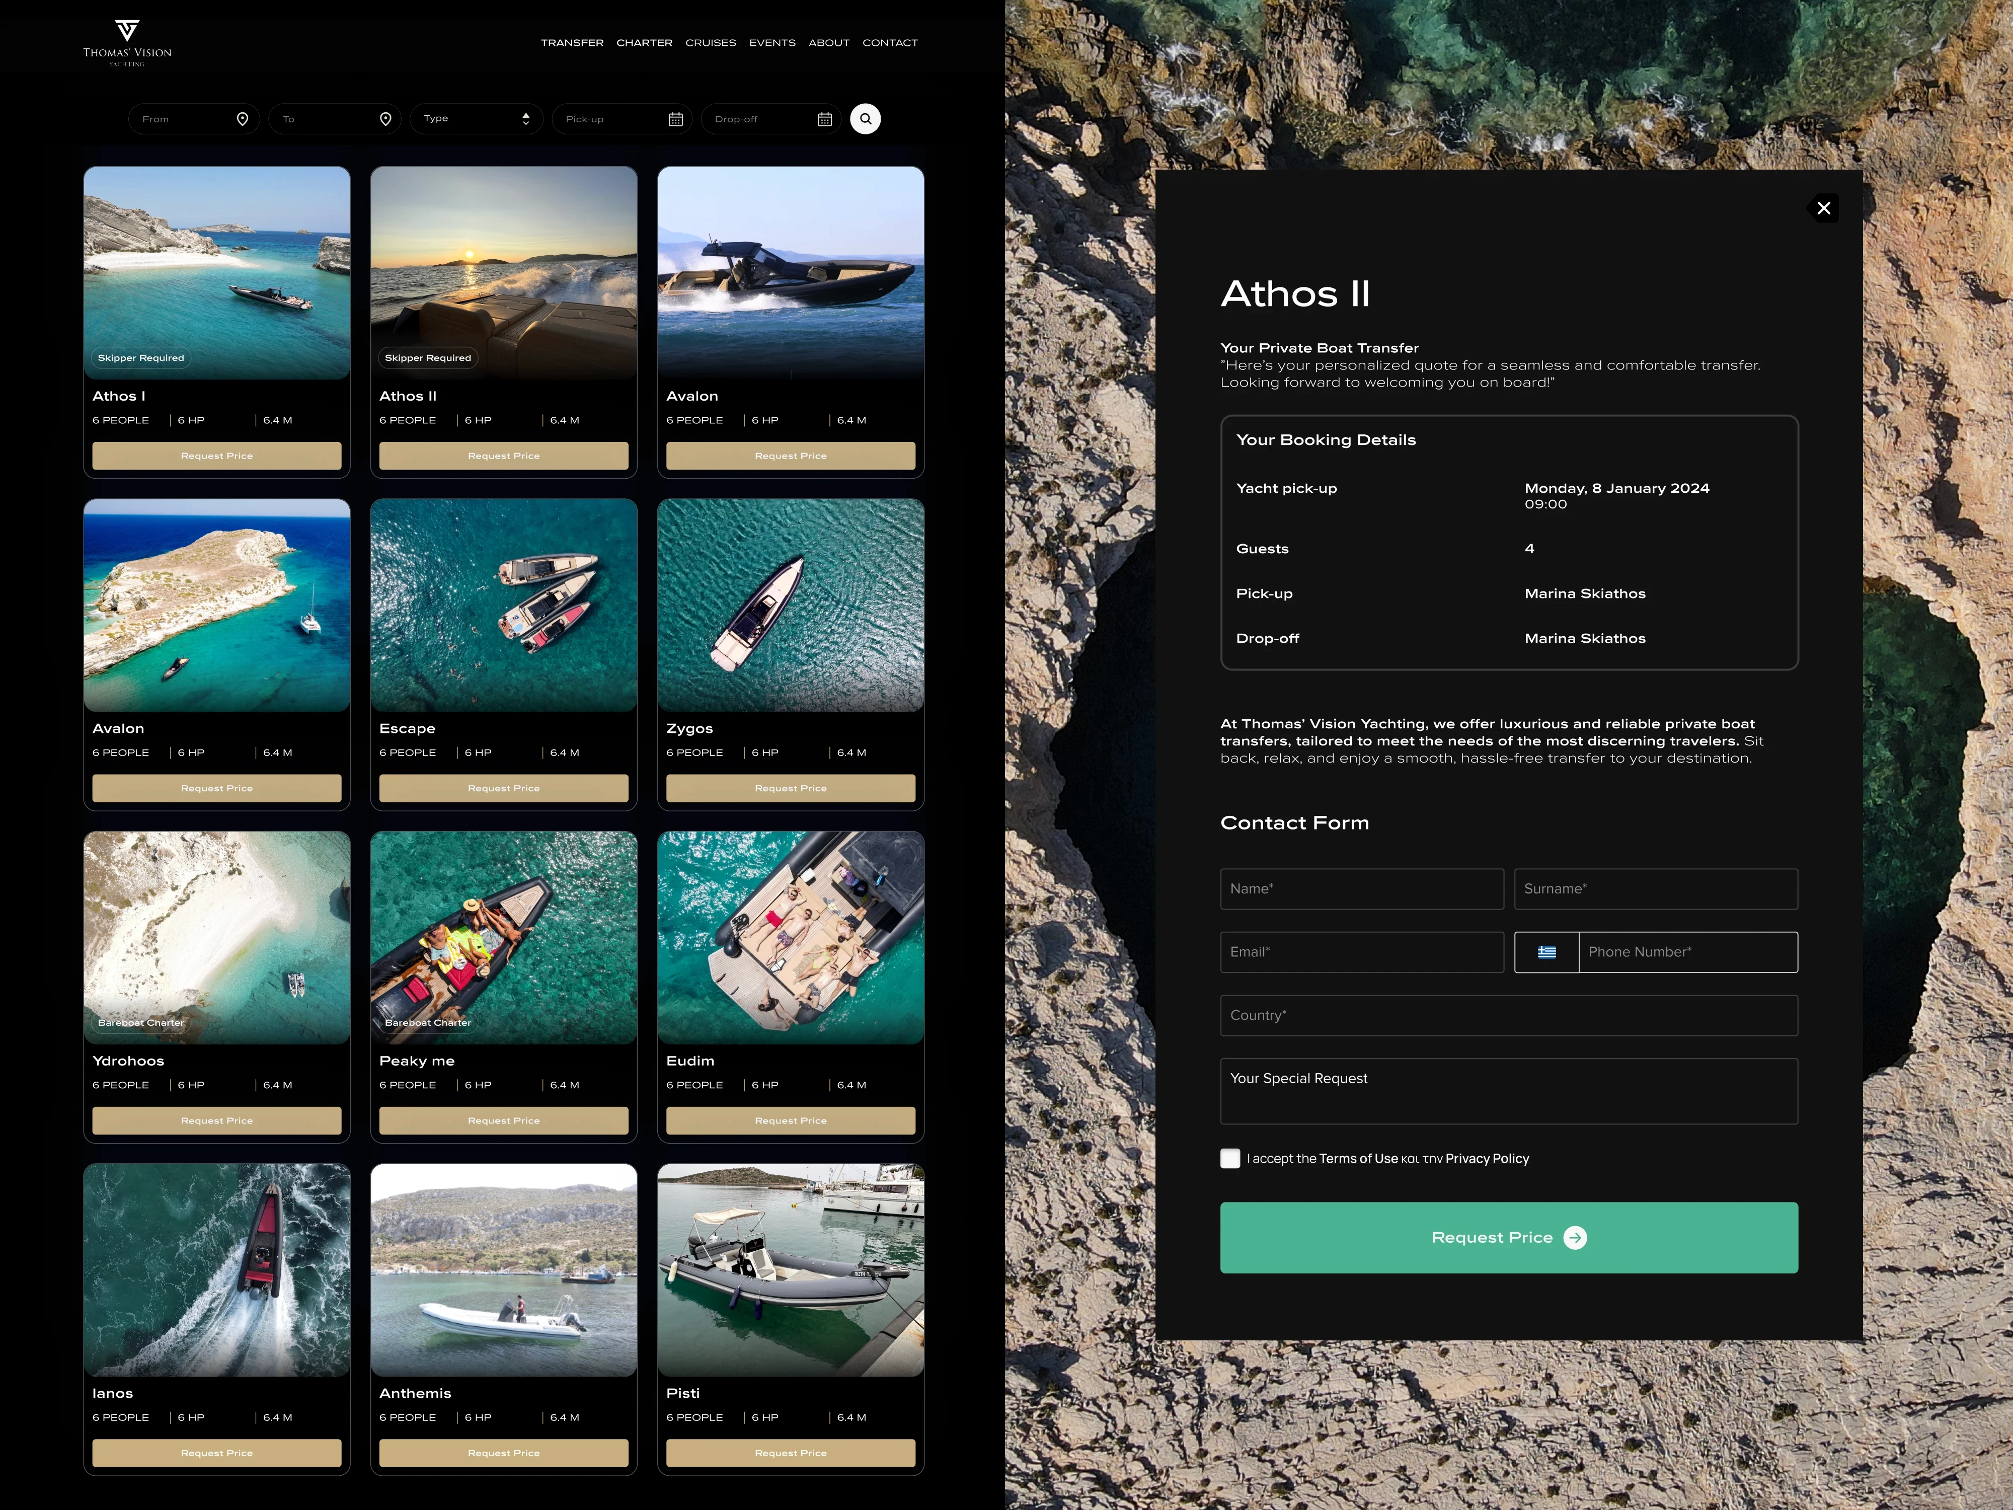Go to the CRUISES menu item
Screen dimensions: 2013x1510
pyautogui.click(x=710, y=43)
